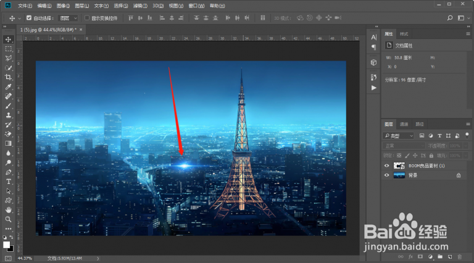Select the Healing Brush tool

click(8, 96)
